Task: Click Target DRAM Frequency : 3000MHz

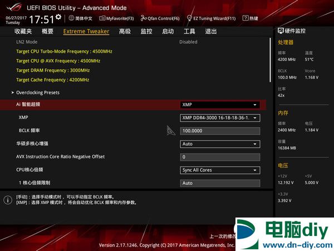Action: [53, 70]
